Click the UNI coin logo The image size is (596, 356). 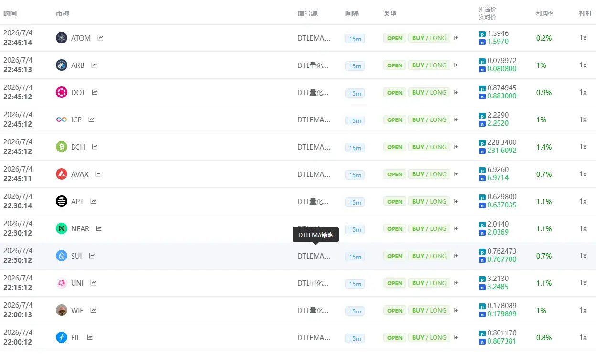(x=62, y=283)
